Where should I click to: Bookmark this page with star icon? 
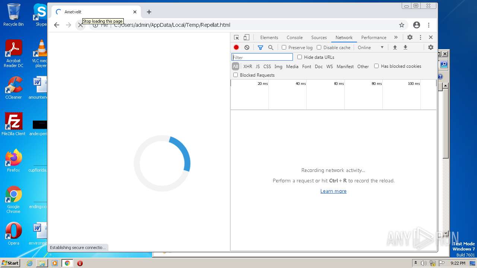(x=402, y=25)
